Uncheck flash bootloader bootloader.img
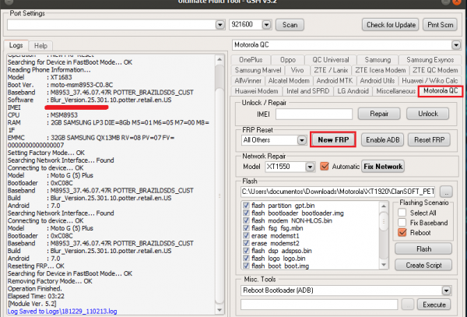 click(246, 213)
